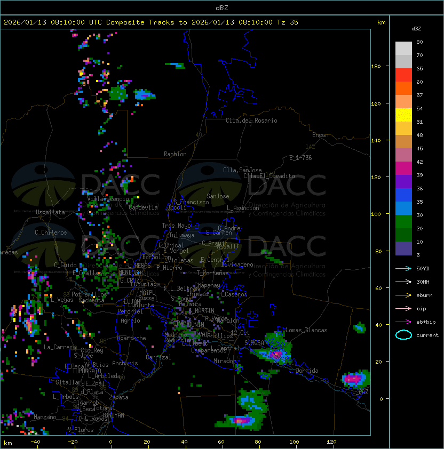Click the S_Francisco place label

pyautogui.click(x=191, y=202)
